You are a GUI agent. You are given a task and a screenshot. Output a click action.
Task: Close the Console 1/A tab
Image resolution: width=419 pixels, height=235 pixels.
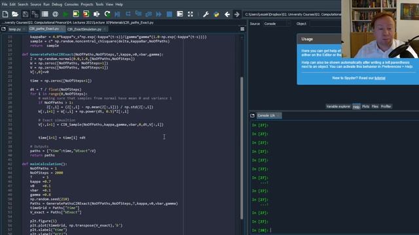pyautogui.click(x=278, y=116)
